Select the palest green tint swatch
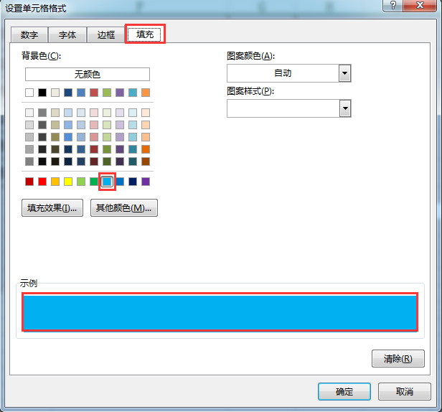 [x=107, y=113]
